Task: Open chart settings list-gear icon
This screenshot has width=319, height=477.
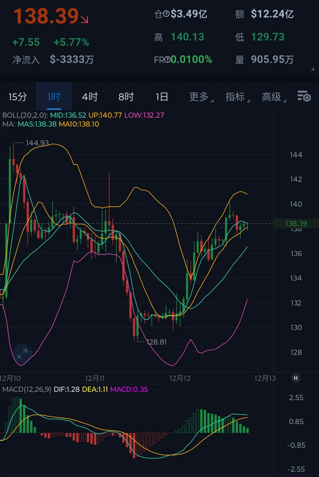Action: coord(304,96)
